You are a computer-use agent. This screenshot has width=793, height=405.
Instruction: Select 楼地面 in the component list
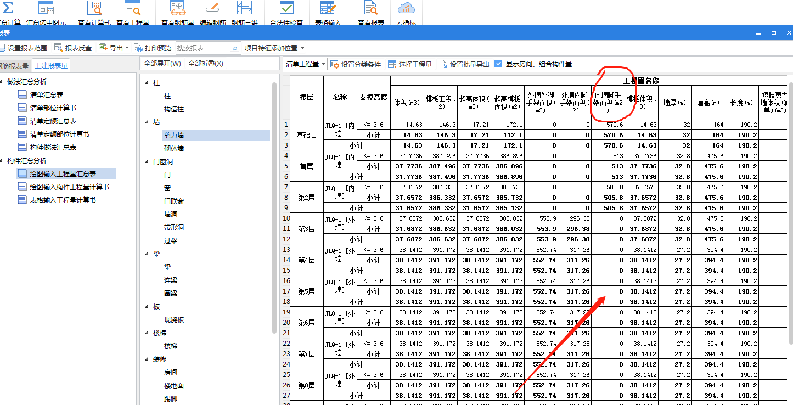174,386
